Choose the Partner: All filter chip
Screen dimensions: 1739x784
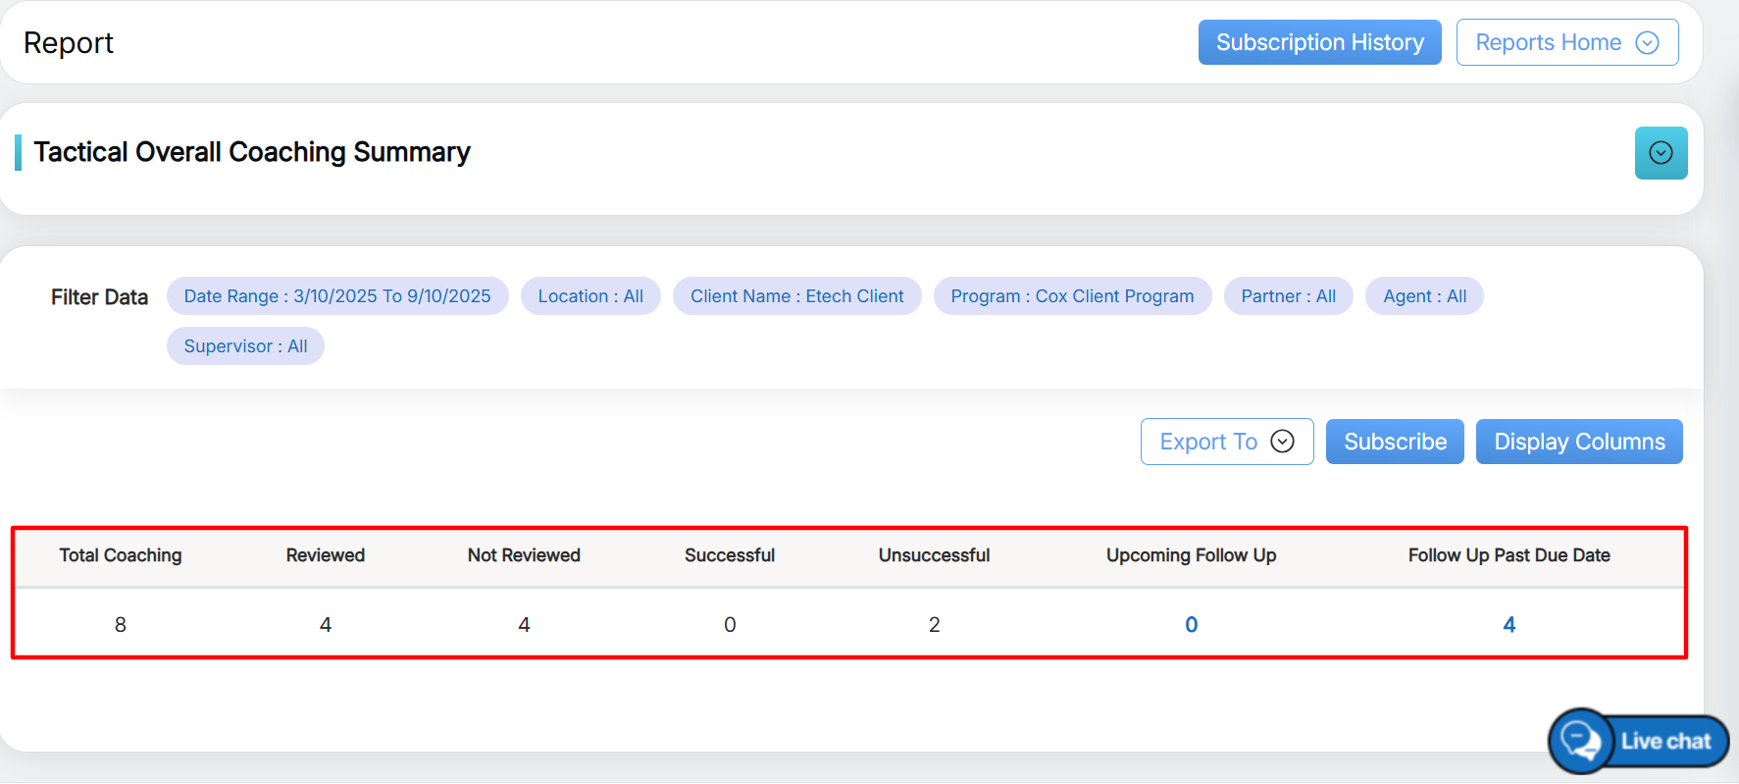(1288, 296)
